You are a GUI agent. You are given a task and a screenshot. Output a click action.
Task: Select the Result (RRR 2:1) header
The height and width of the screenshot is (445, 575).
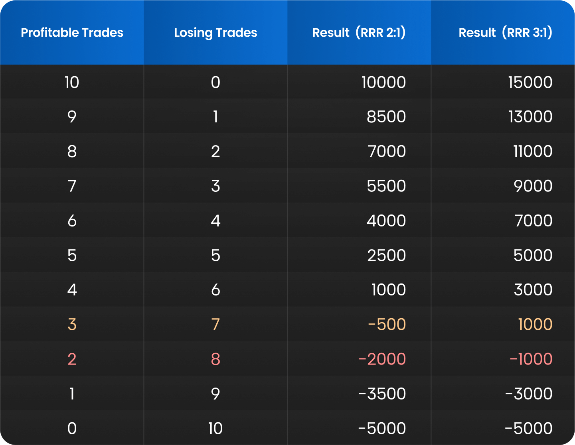[359, 33]
